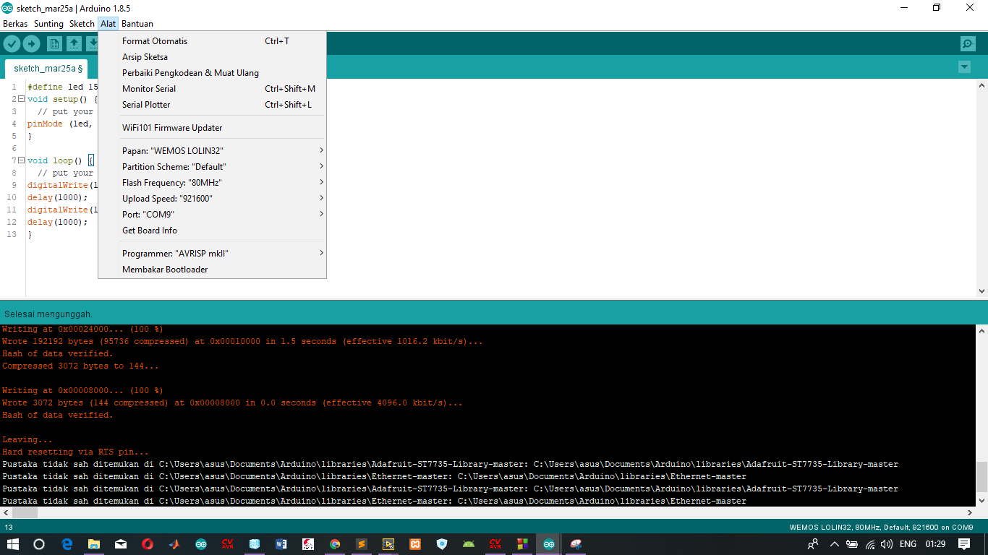Click the Verify (checkmark) toolbar button
988x555 pixels.
(12, 44)
